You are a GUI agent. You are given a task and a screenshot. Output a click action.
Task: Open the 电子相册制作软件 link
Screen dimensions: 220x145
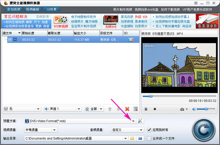tap(83, 17)
